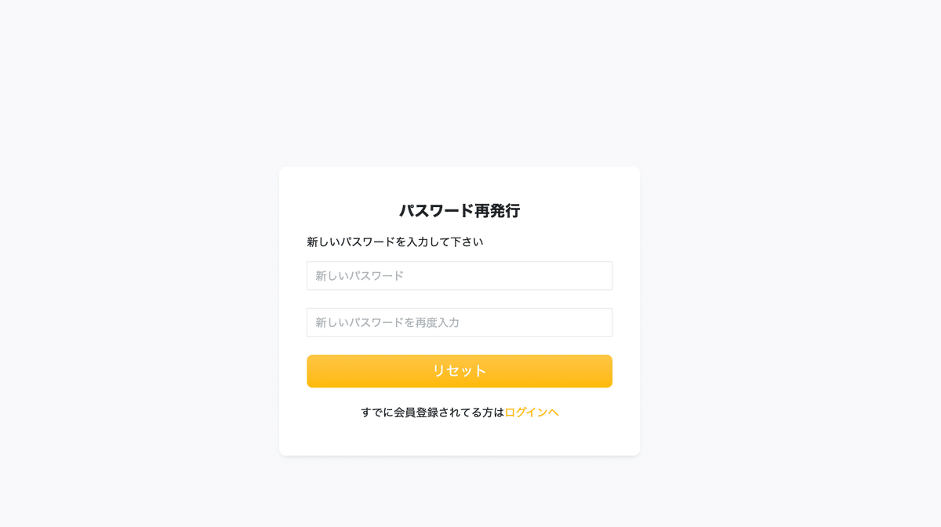Place cursor in the new password textbox

[x=460, y=276]
